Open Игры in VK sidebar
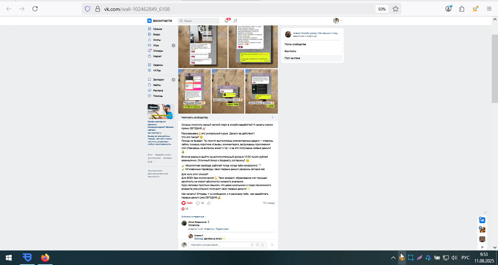Image resolution: width=498 pixels, height=265 pixels. click(x=156, y=46)
